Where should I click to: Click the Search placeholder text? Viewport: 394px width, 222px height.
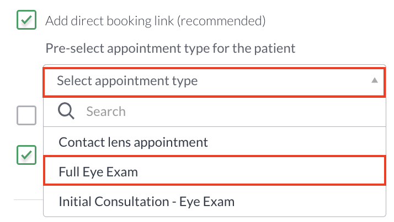tap(106, 112)
